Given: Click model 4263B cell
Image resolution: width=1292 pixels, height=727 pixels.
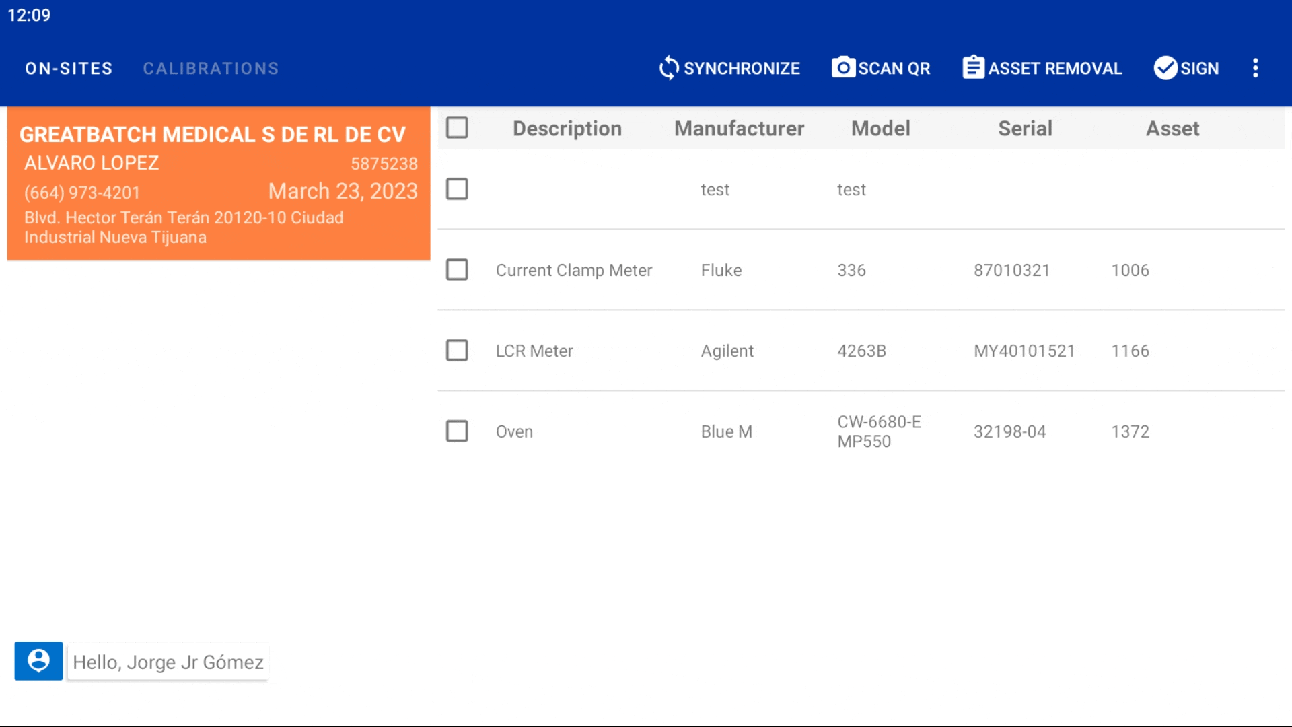Looking at the screenshot, I should click(861, 351).
